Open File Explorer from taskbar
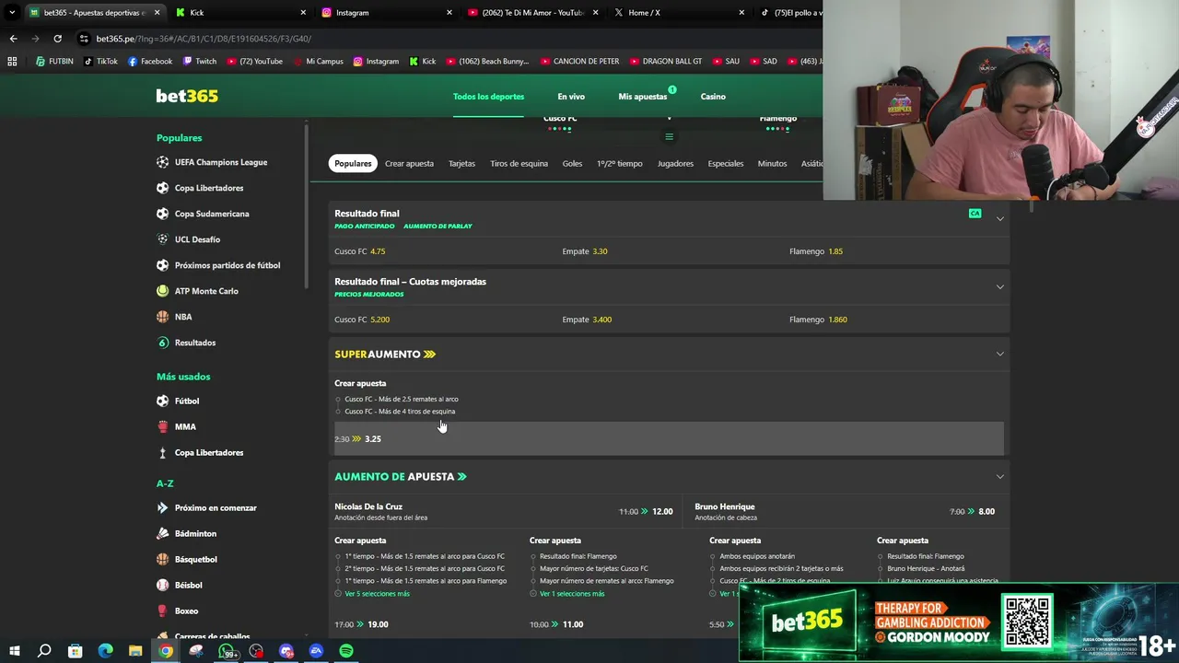Image resolution: width=1179 pixels, height=663 pixels. point(135,651)
